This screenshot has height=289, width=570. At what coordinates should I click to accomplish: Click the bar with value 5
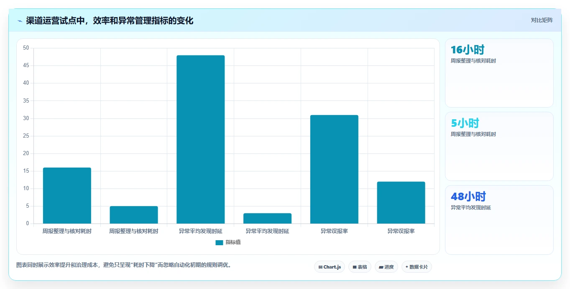(134, 215)
